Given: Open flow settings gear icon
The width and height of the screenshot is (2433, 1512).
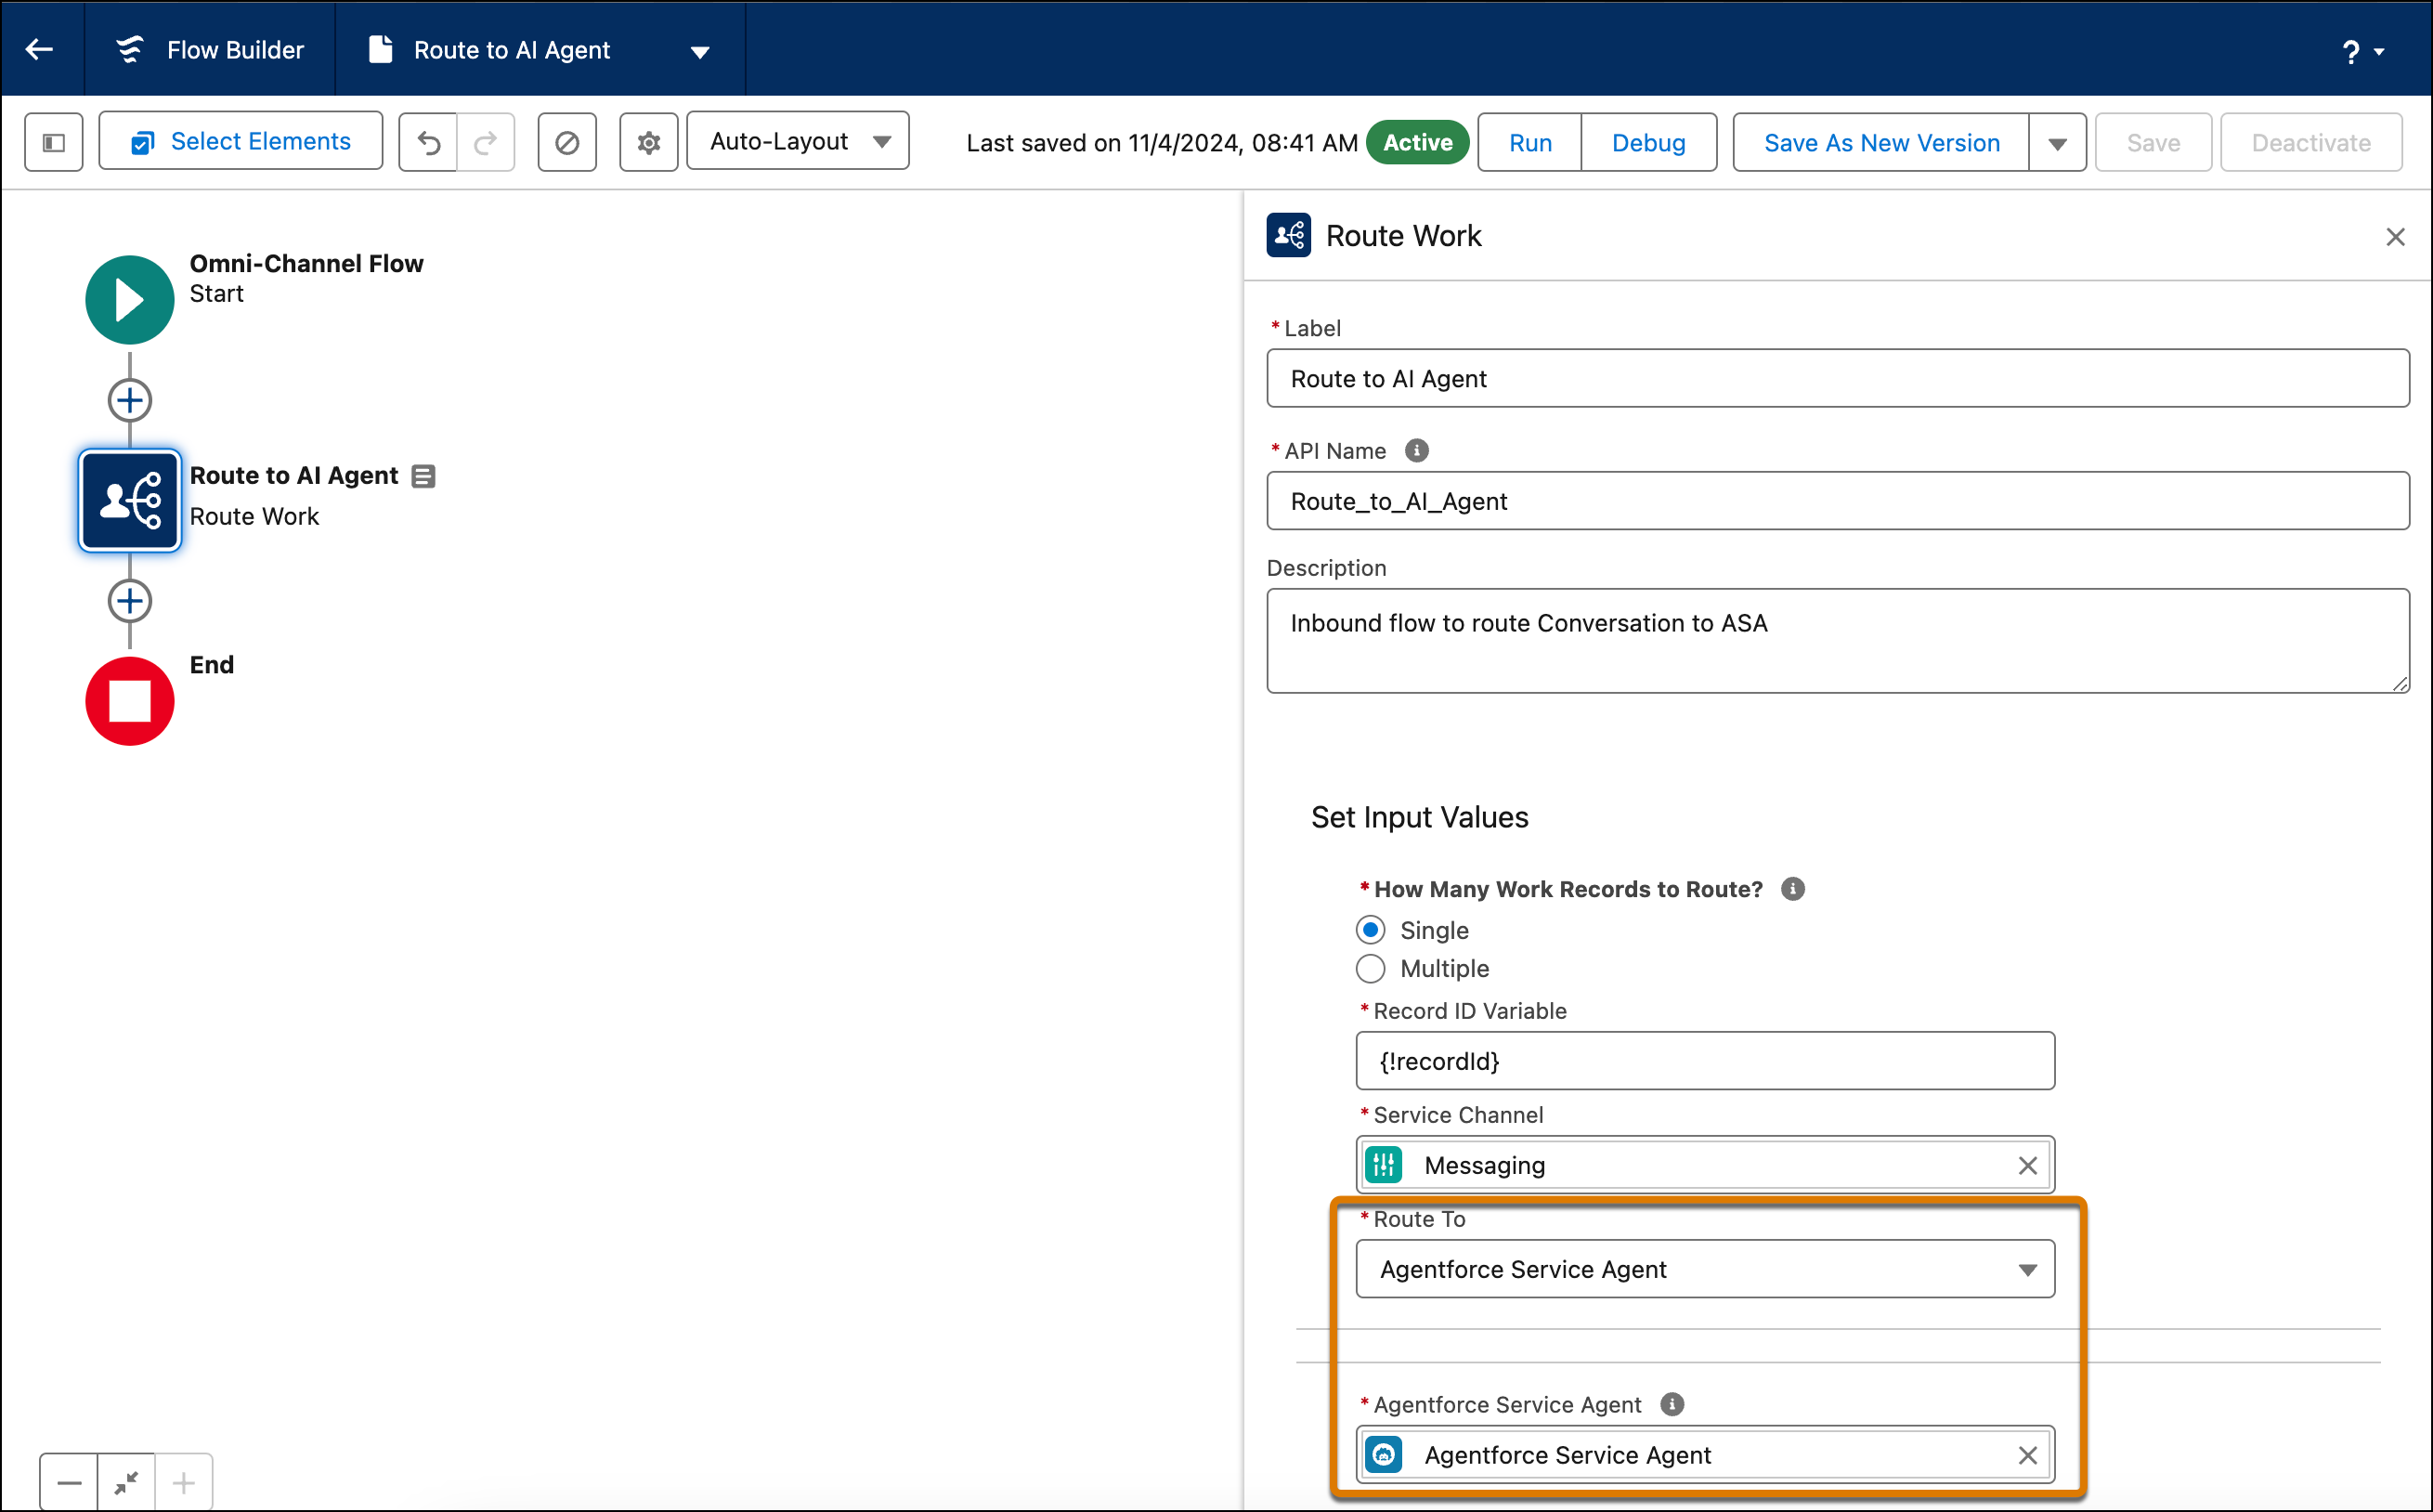Looking at the screenshot, I should pos(649,142).
